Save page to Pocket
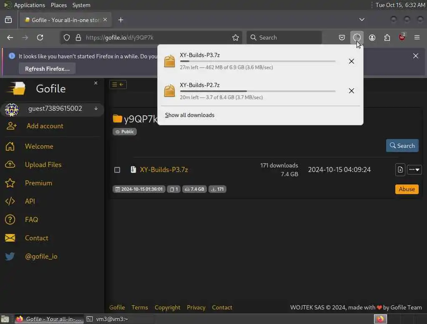Image resolution: width=427 pixels, height=324 pixels. [342, 37]
